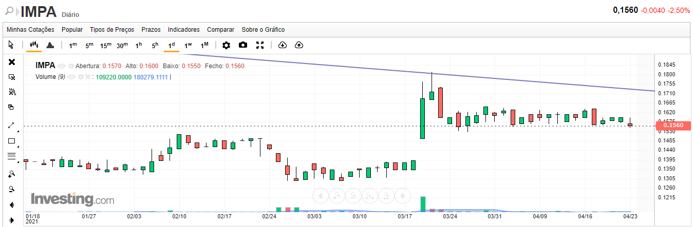
Task: Click the 0.1560 current price label
Action: [x=674, y=126]
